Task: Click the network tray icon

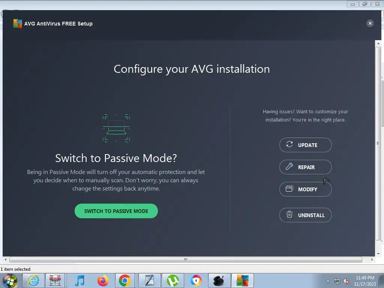Action: [x=337, y=281]
